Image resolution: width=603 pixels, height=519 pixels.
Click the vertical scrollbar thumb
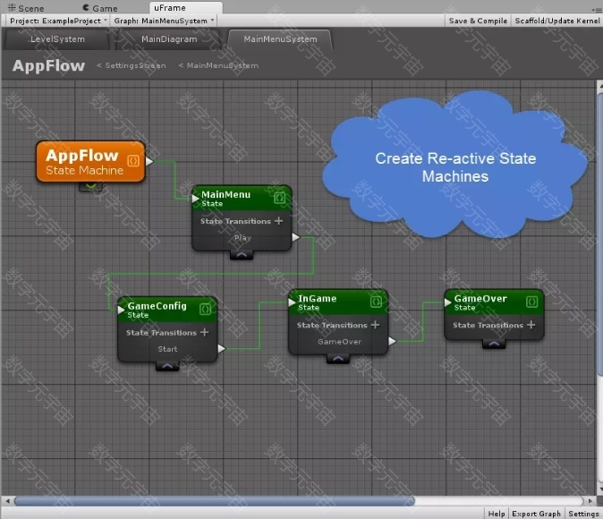click(600, 234)
